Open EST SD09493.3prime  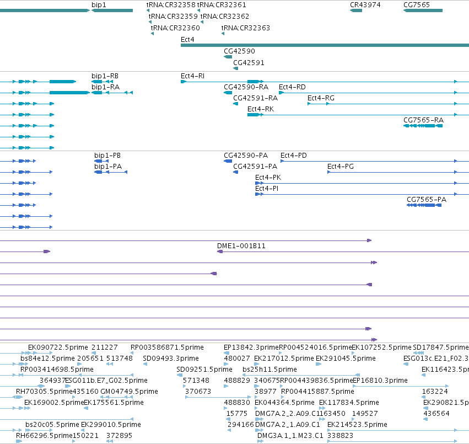point(171,359)
